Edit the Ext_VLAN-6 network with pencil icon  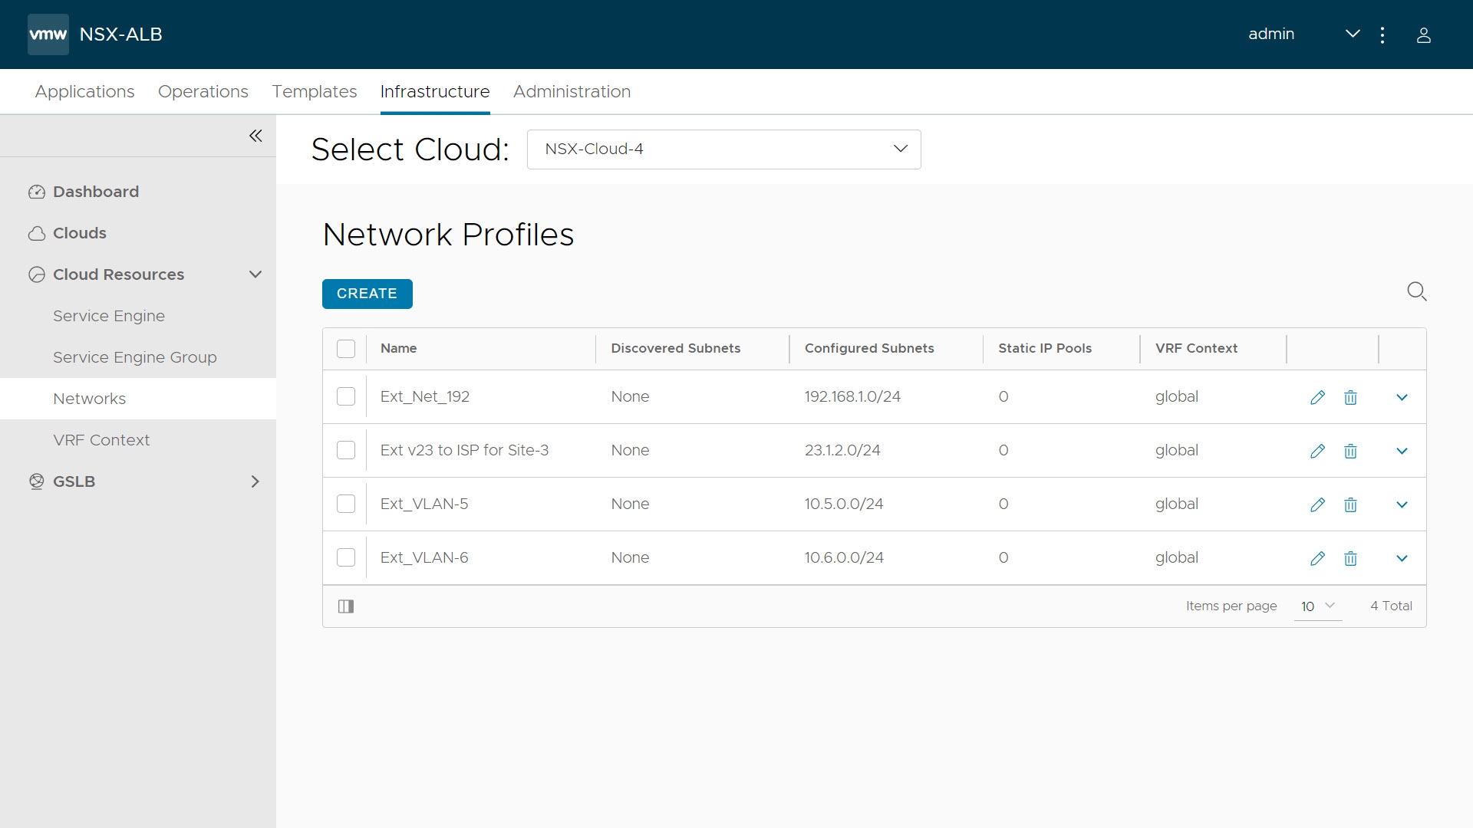point(1317,558)
